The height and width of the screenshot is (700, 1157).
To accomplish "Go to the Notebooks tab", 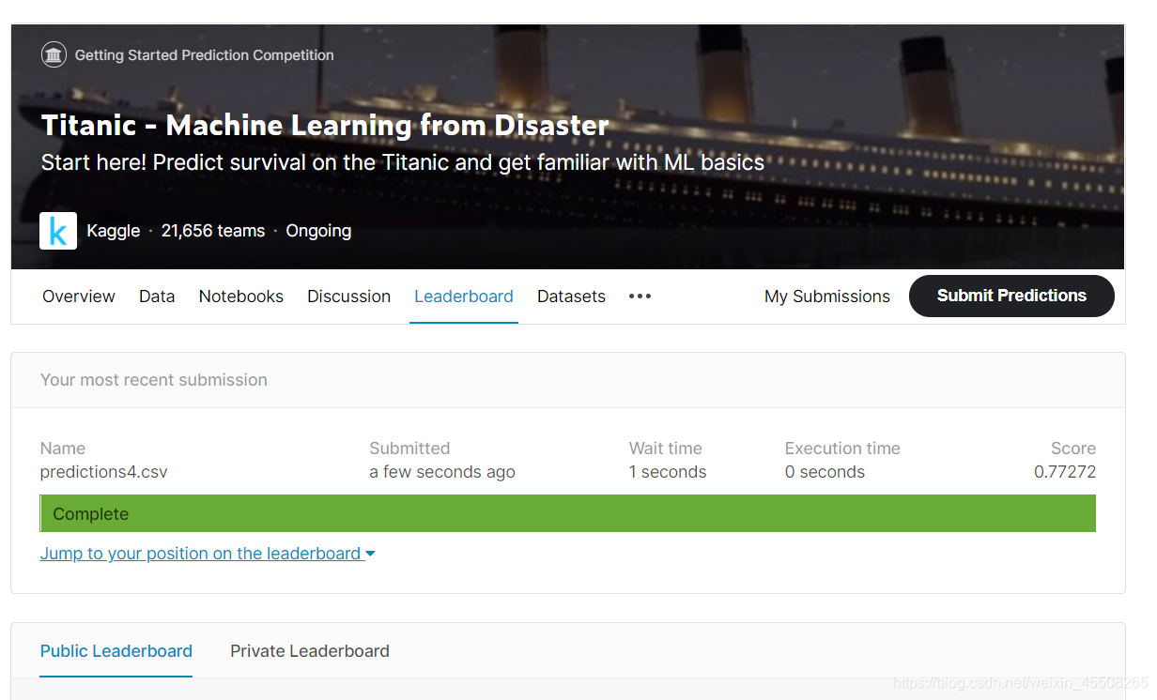I will tap(241, 297).
